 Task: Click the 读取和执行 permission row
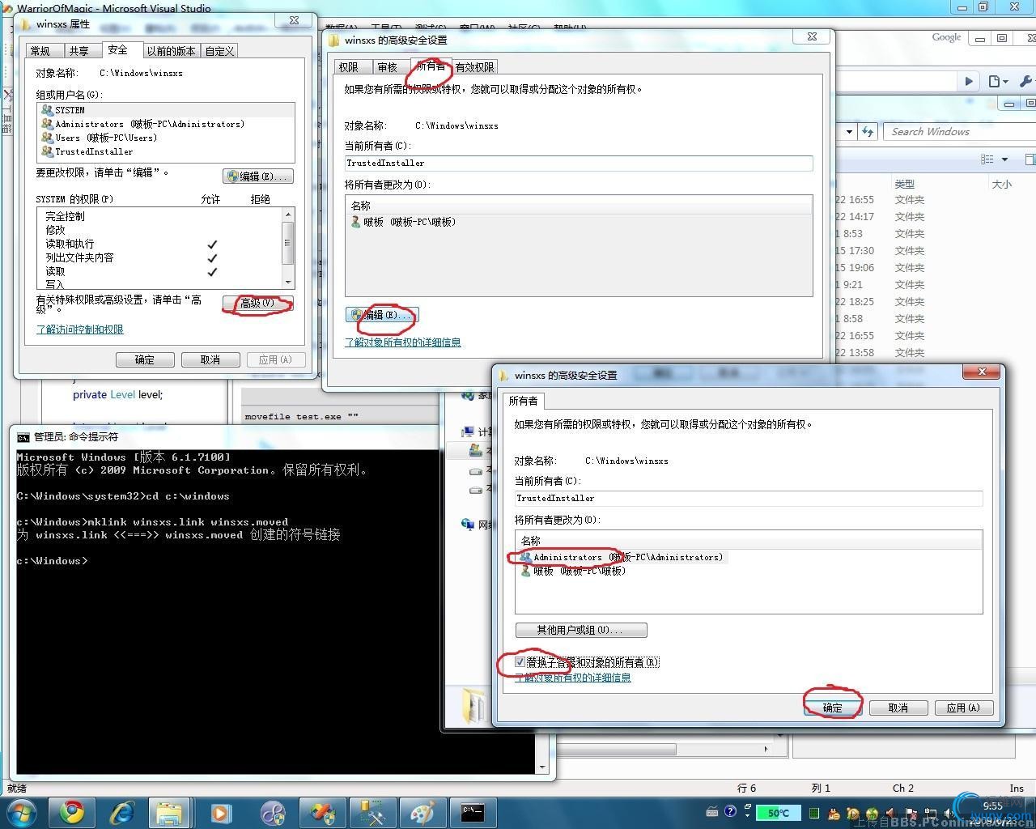click(x=159, y=244)
